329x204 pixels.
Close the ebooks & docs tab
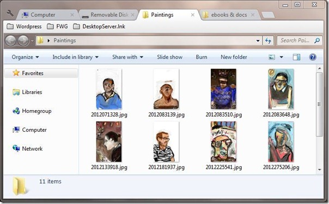(253, 15)
